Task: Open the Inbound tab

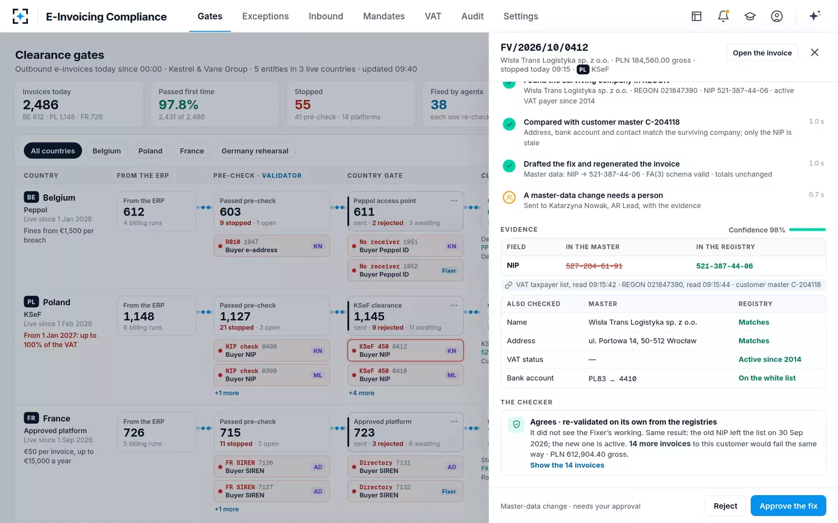Action: 326,16
